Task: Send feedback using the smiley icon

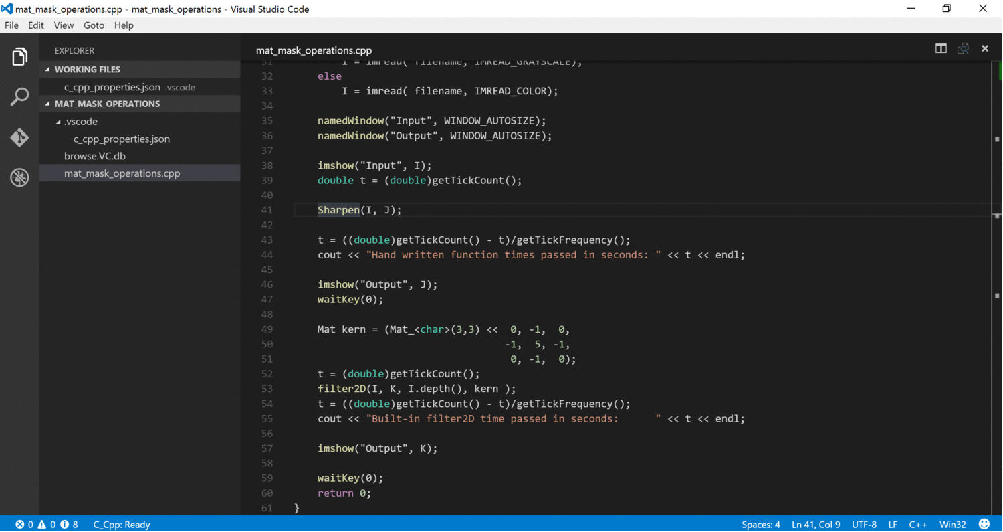Action: click(x=984, y=524)
